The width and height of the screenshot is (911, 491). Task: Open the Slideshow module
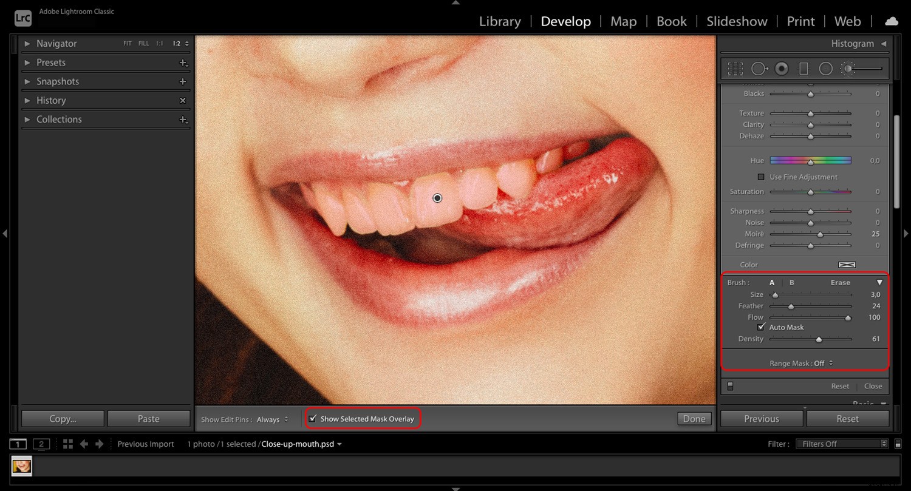coord(737,21)
